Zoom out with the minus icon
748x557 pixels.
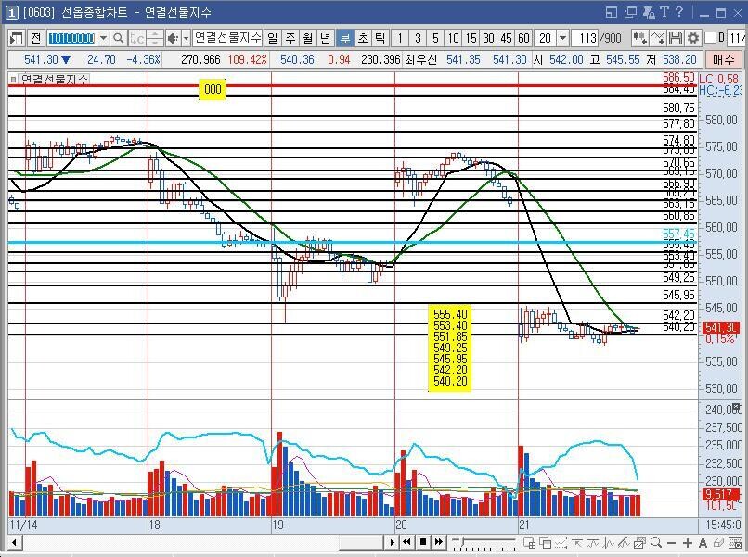click(x=672, y=542)
